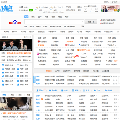Image resolution: width=120 pixels, height=120 pixels.
Task: Open the 头条新闻 orange link
Action: [x=70, y=42]
